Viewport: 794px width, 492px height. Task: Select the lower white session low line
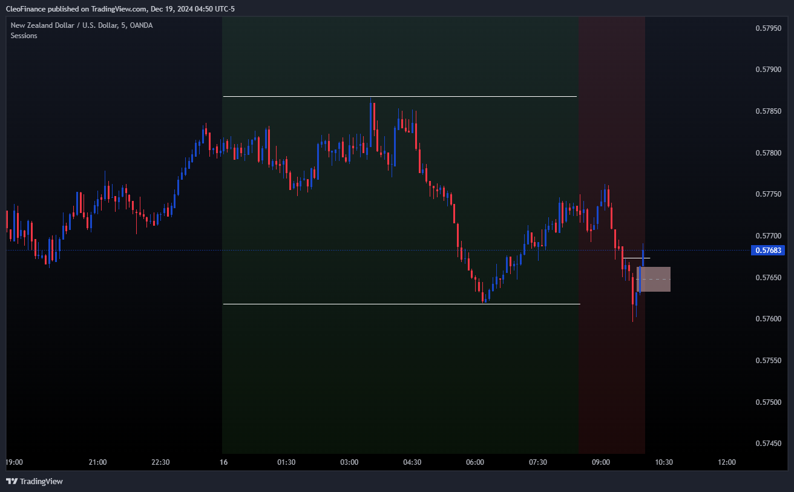[401, 304]
